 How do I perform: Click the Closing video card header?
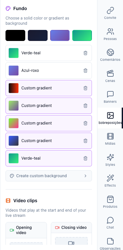[x=72, y=228]
